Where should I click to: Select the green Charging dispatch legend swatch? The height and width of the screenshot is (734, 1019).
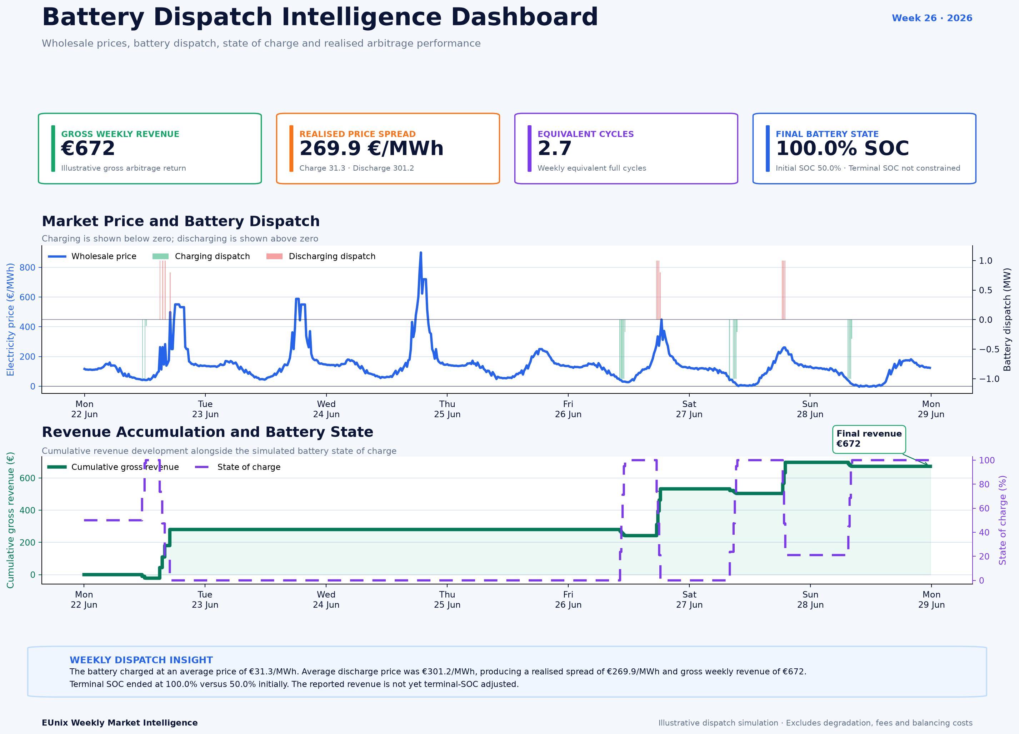160,256
